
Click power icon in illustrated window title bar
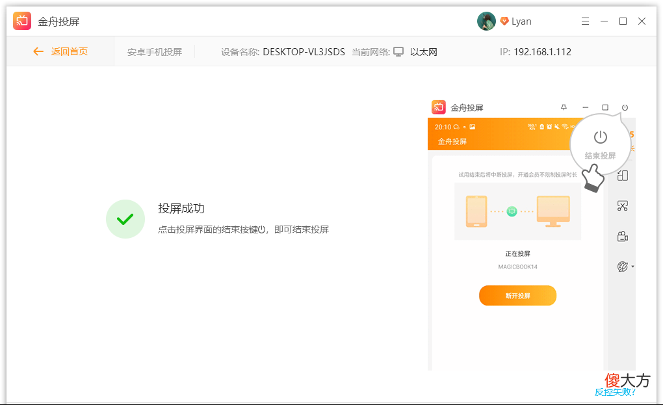pyautogui.click(x=625, y=107)
